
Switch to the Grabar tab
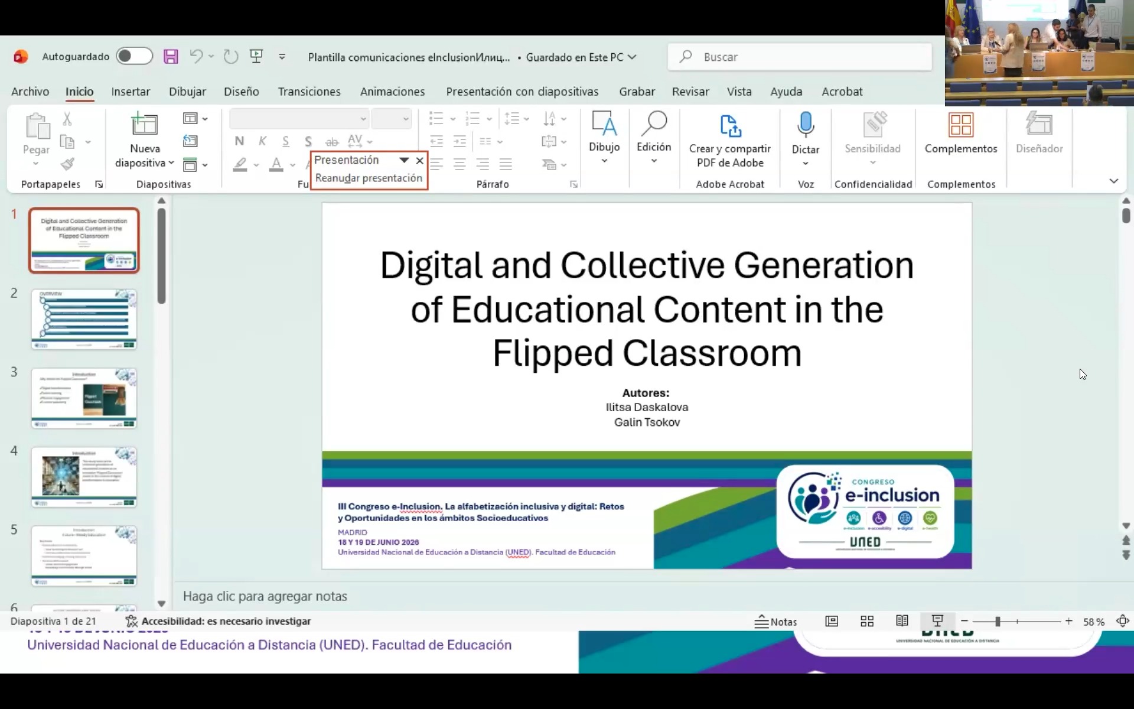637,92
